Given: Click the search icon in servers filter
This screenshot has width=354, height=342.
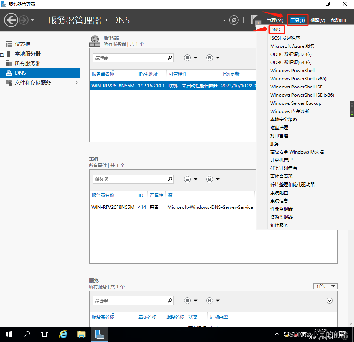Looking at the screenshot, I should pos(170,58).
